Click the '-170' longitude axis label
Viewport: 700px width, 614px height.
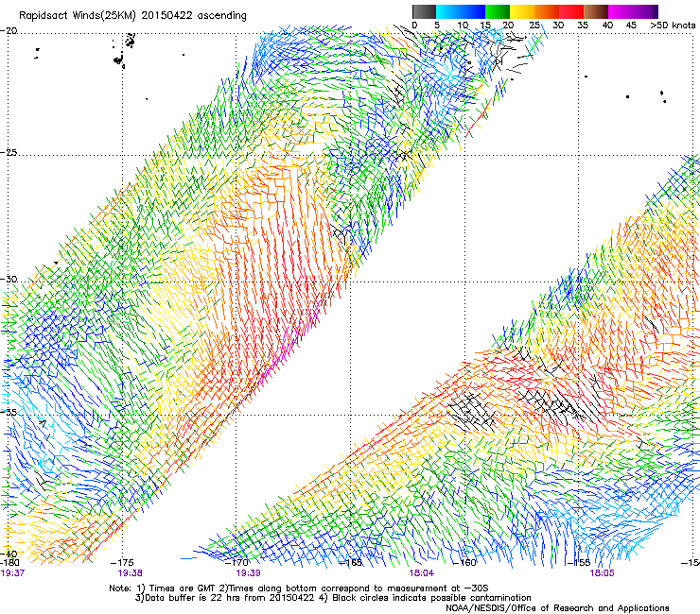236,563
